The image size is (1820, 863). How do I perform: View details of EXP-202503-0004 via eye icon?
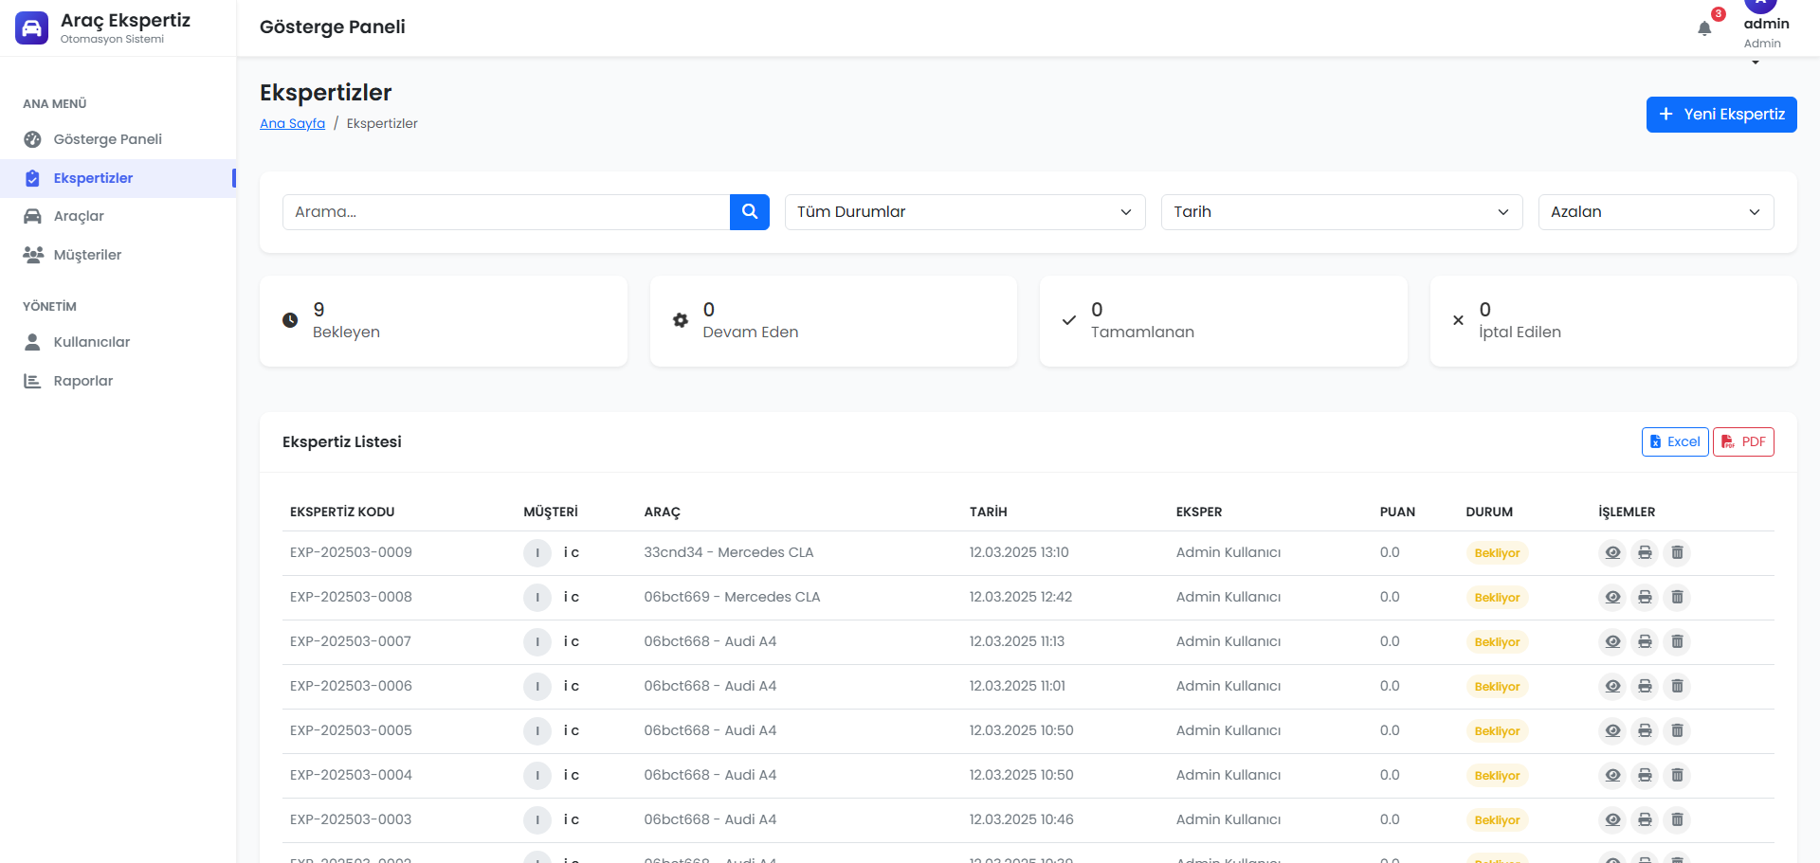coord(1612,776)
